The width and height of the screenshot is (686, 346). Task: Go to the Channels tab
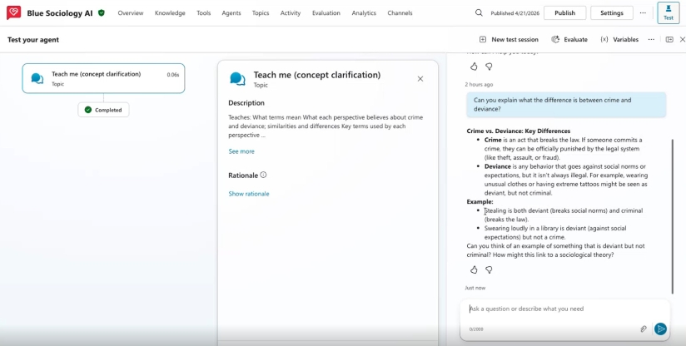400,13
